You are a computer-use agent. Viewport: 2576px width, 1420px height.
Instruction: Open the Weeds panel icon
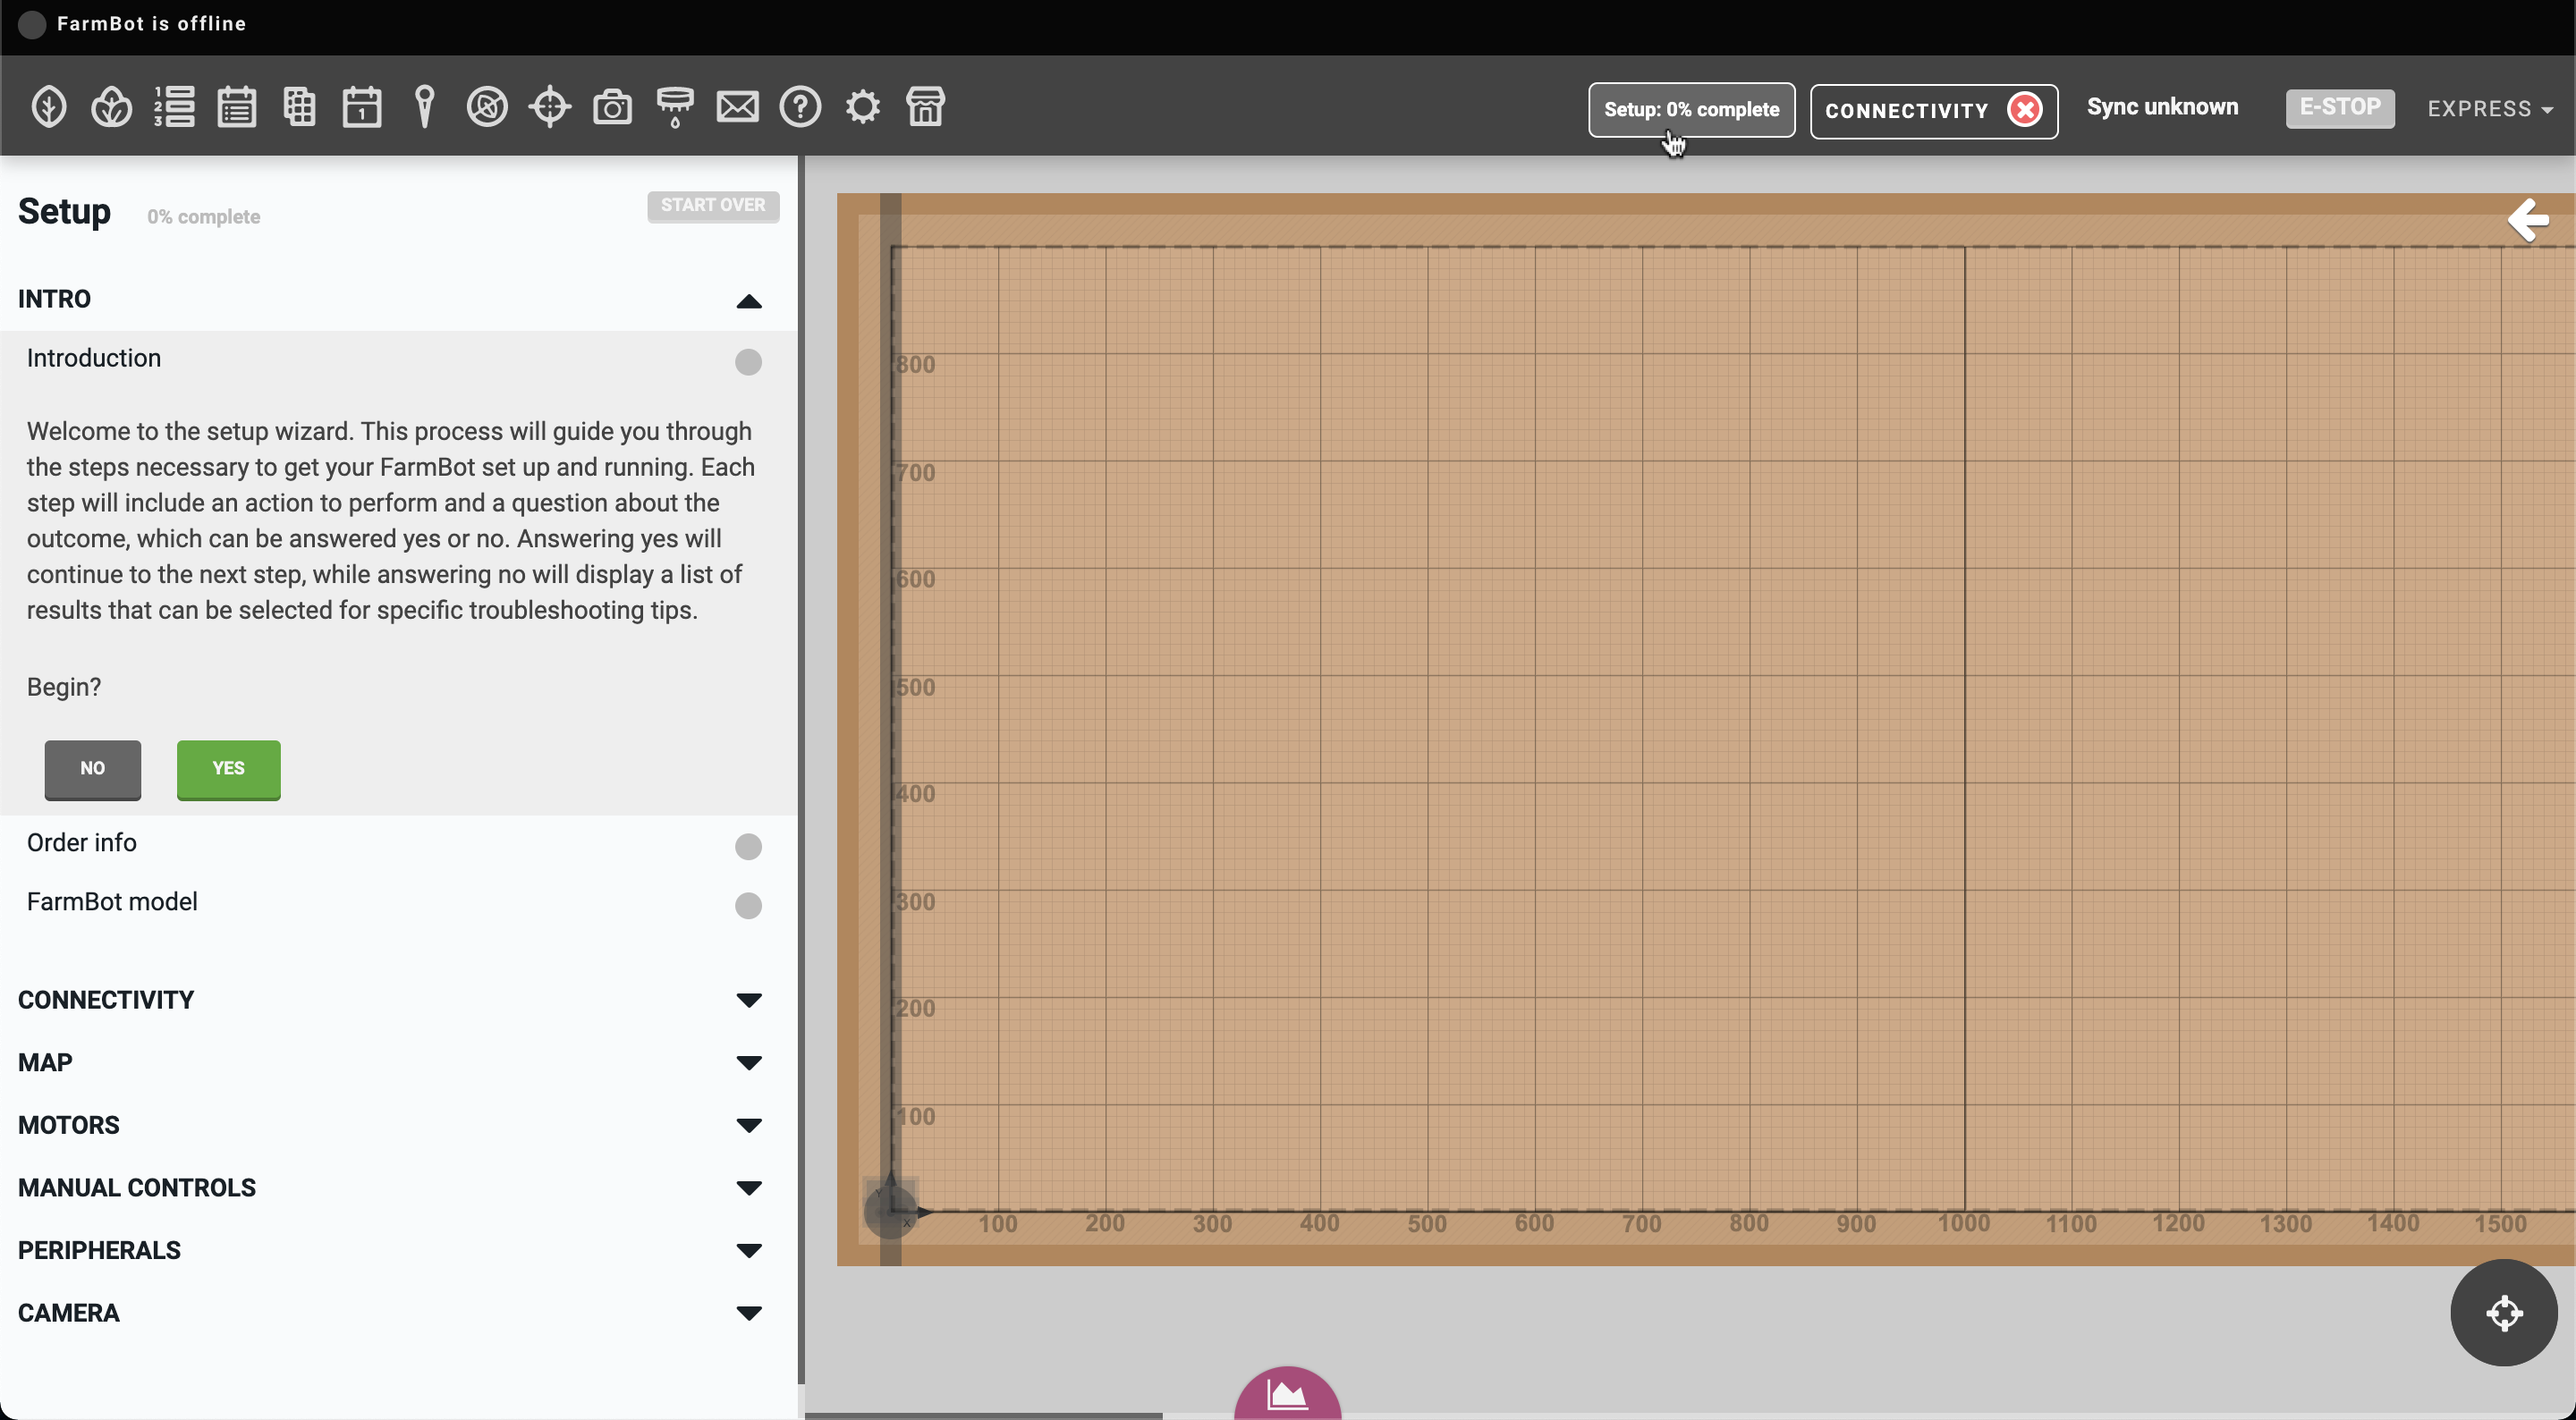486,107
